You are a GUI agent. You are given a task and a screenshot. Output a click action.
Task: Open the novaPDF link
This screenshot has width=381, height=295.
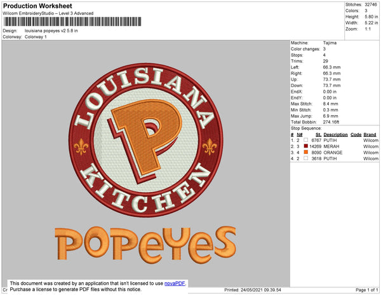[x=175, y=284]
